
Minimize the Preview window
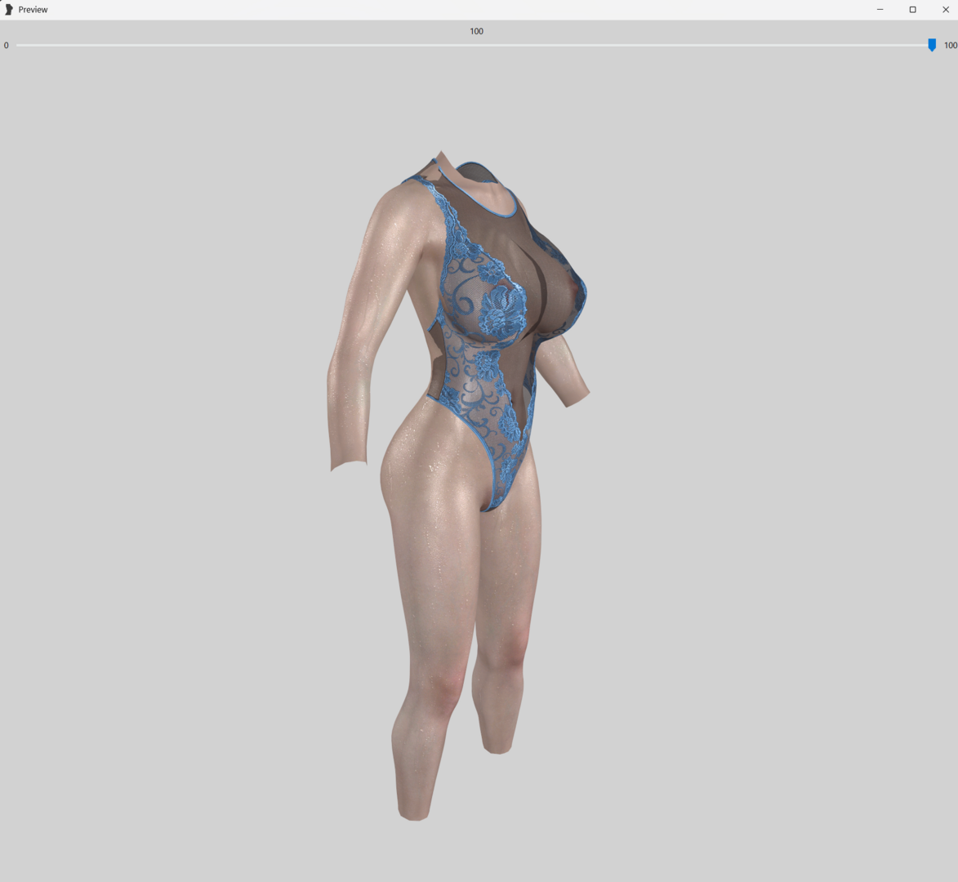click(x=880, y=9)
